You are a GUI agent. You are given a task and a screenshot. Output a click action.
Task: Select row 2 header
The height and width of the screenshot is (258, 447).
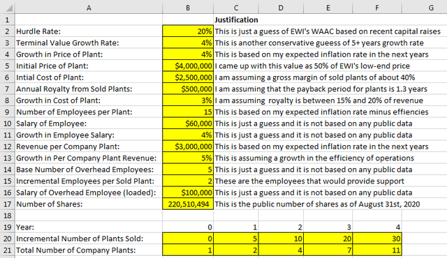[x=8, y=31]
